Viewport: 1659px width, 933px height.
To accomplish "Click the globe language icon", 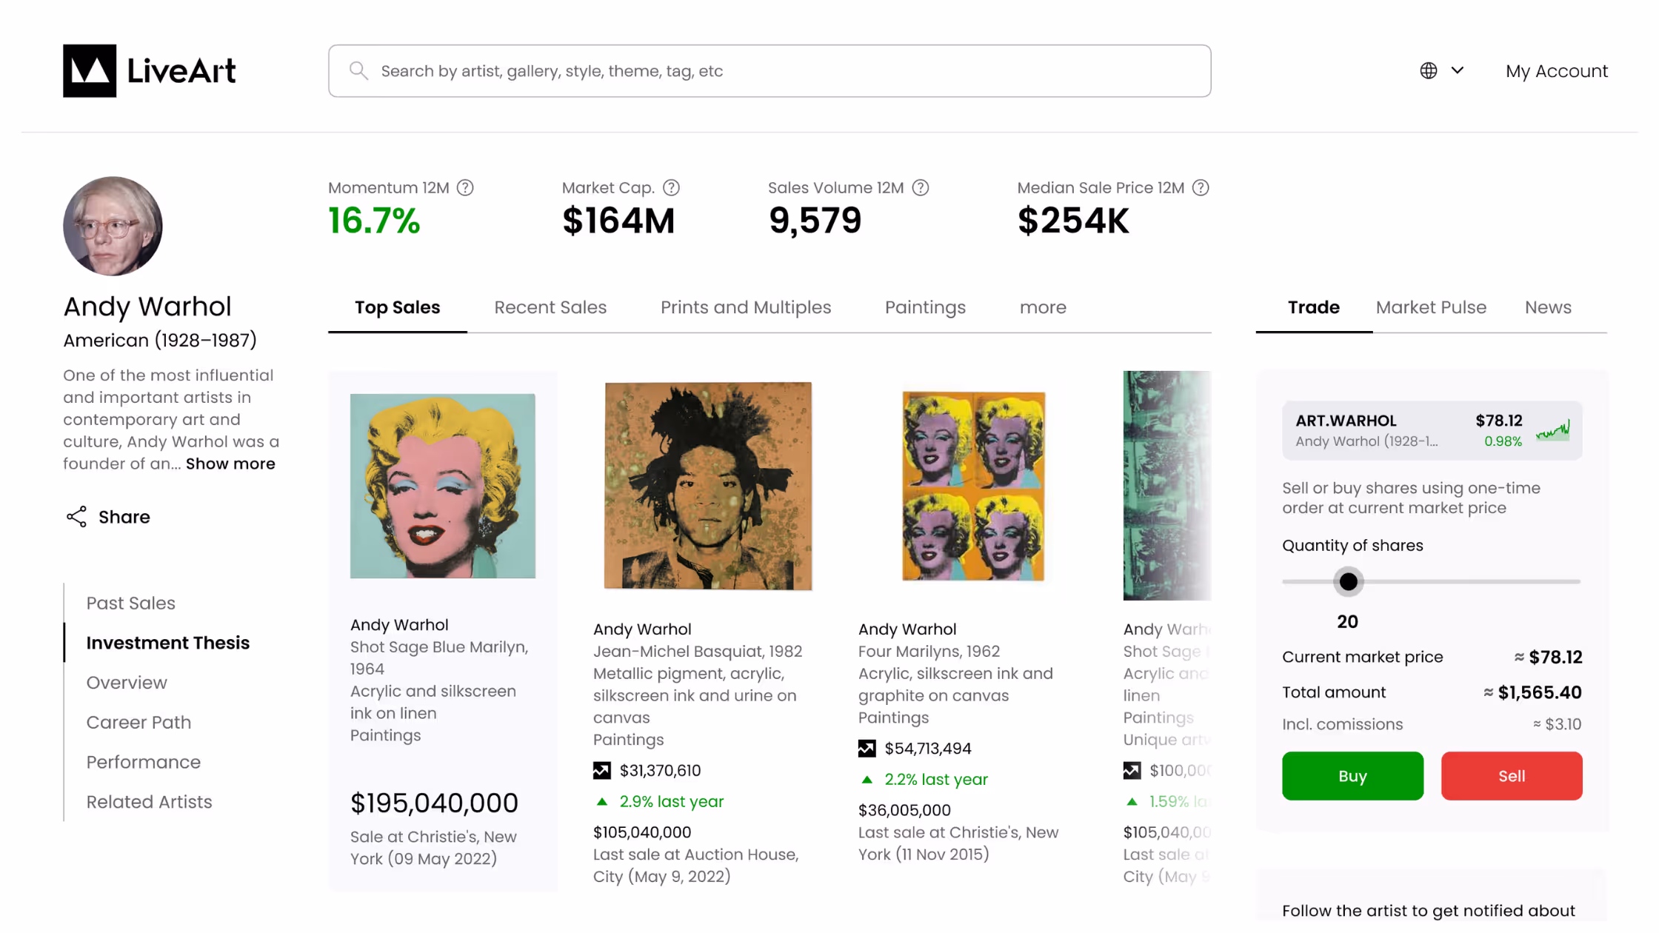I will [1428, 71].
